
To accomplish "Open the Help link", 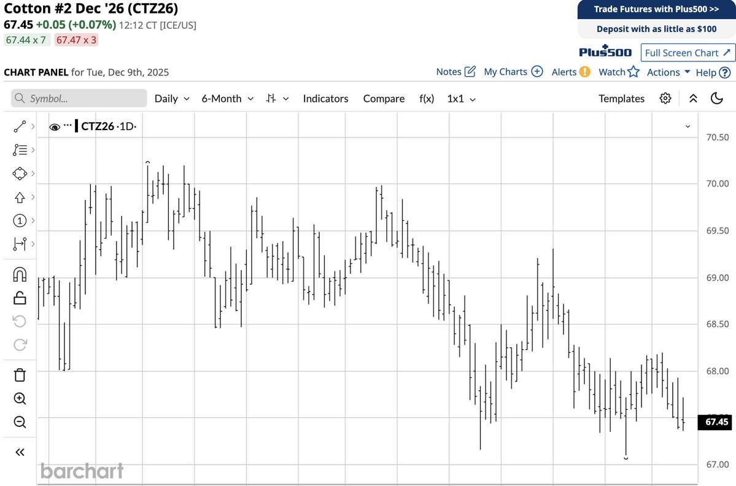I will click(713, 72).
